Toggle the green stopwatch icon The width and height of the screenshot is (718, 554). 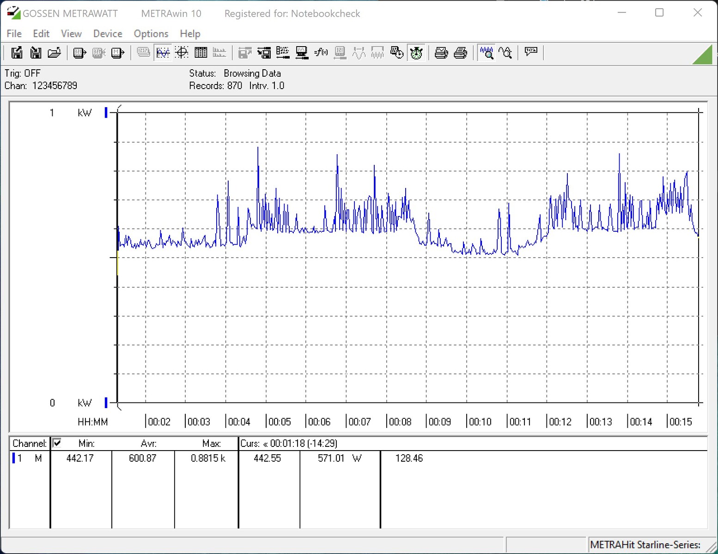[416, 53]
